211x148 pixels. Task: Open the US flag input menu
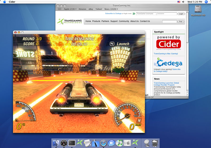coord(179,2)
